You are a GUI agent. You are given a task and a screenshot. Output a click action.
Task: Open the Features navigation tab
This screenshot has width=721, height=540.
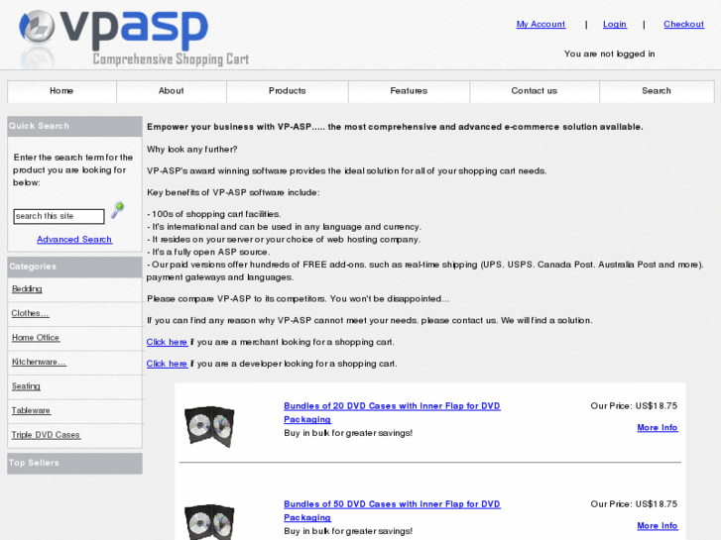coord(409,91)
